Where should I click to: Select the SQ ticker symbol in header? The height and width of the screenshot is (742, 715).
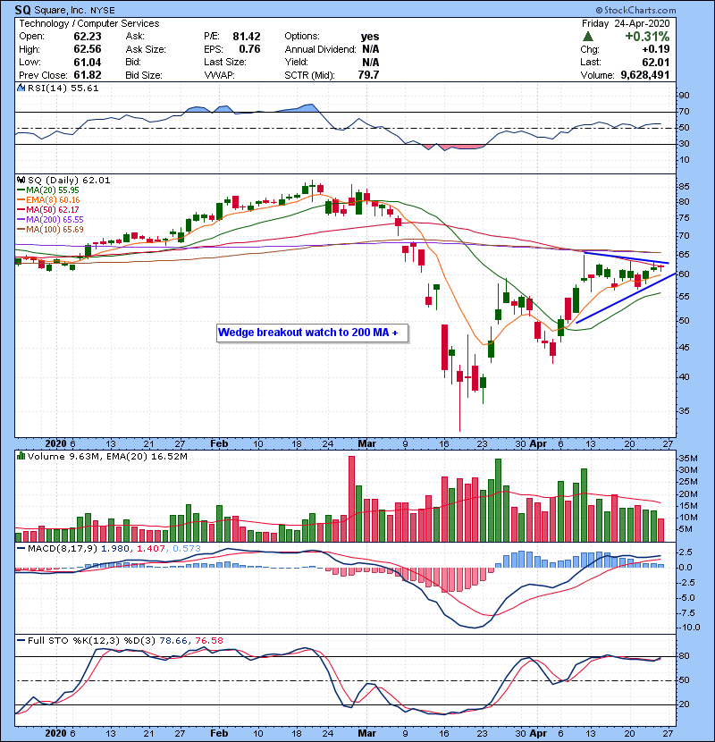tap(22, 10)
